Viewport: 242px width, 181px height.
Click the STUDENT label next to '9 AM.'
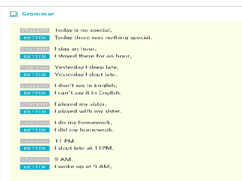tap(35, 160)
